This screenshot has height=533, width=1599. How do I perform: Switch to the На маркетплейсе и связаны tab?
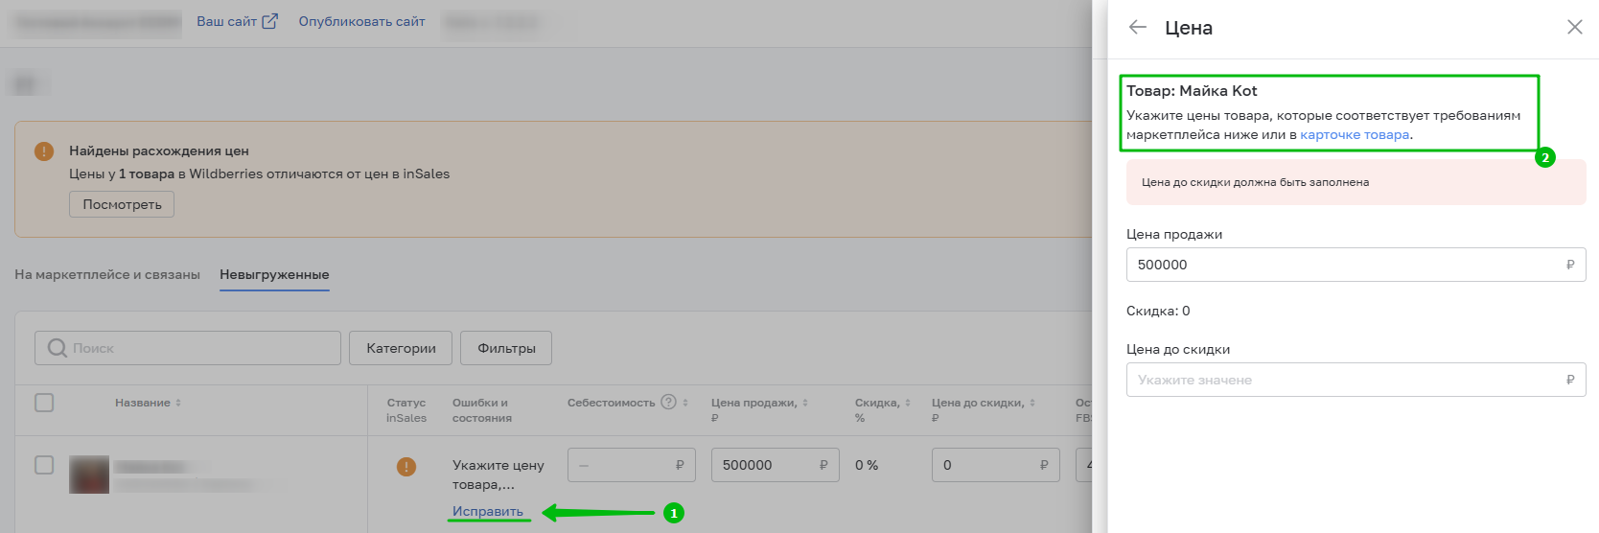point(107,275)
